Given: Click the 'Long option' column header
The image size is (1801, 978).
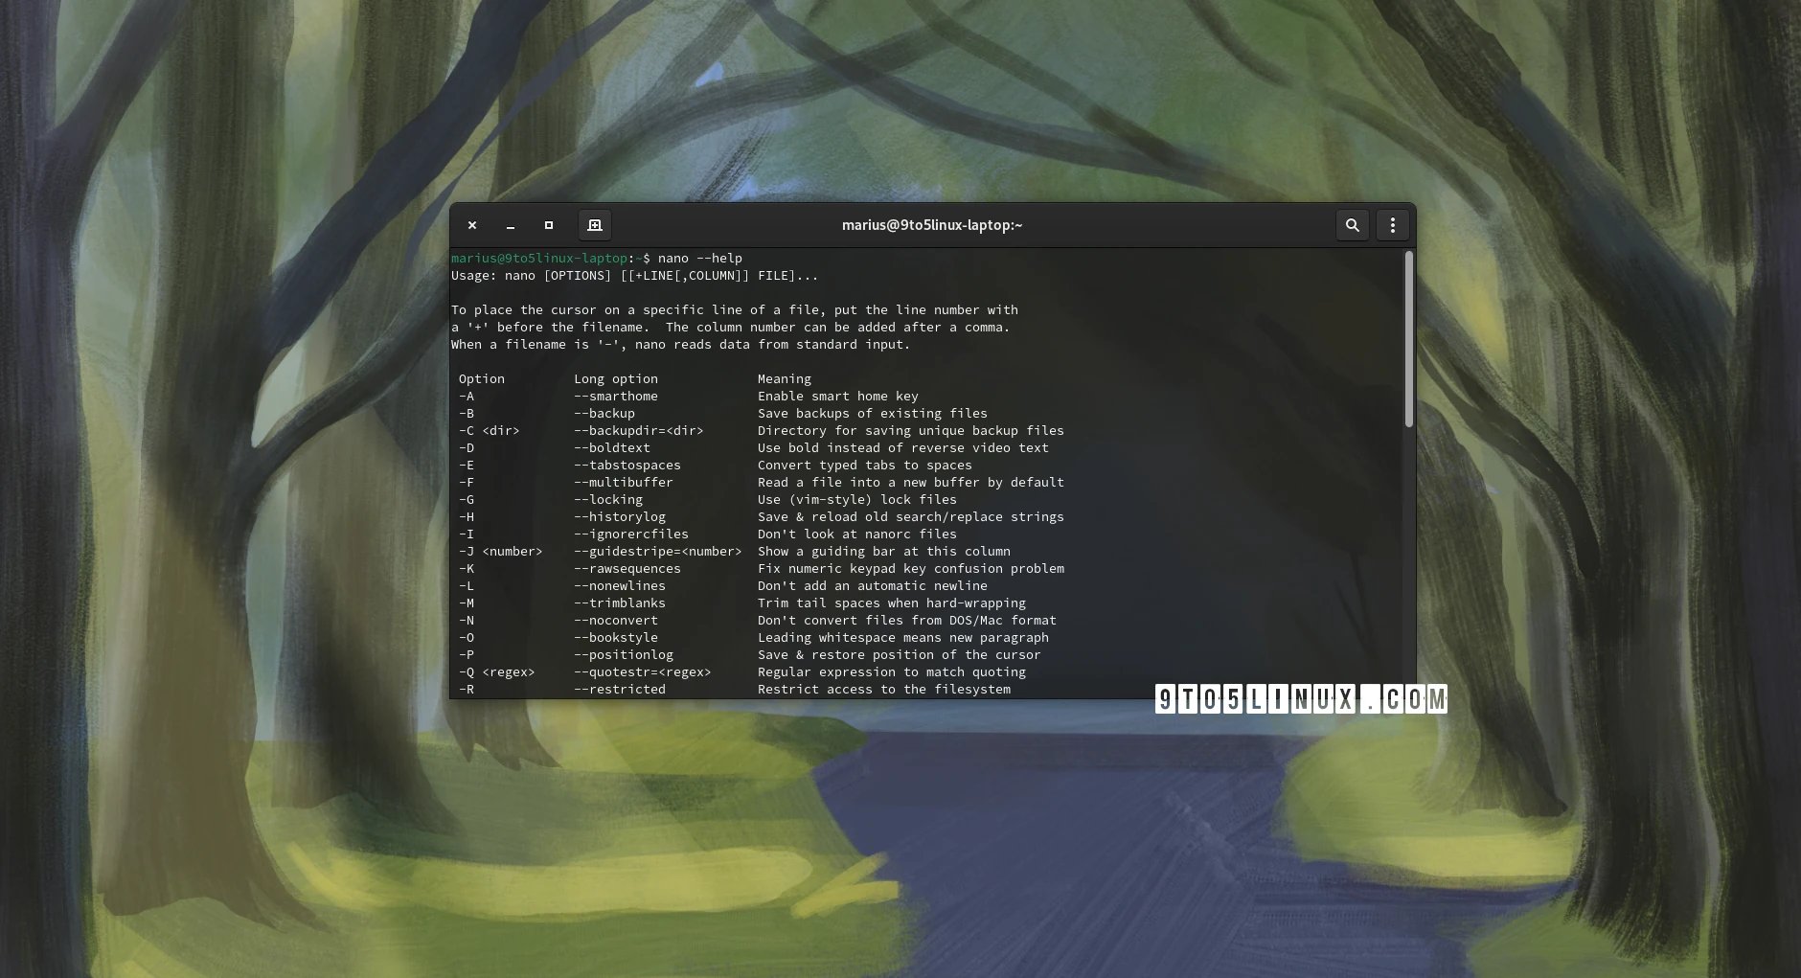Looking at the screenshot, I should (x=615, y=379).
